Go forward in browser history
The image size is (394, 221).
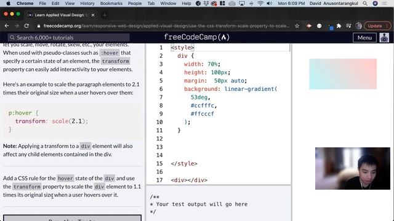(x=17, y=26)
